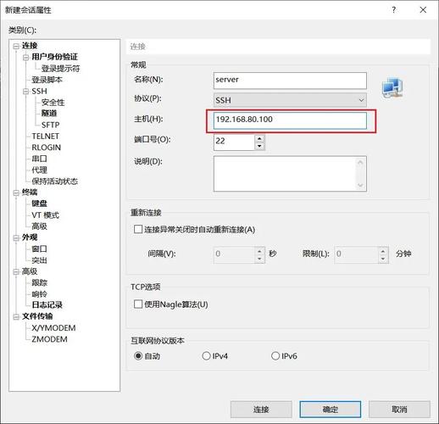Image resolution: width=439 pixels, height=424 pixels.
Task: Select 用户身份验证 in the tree
Action: [54, 57]
